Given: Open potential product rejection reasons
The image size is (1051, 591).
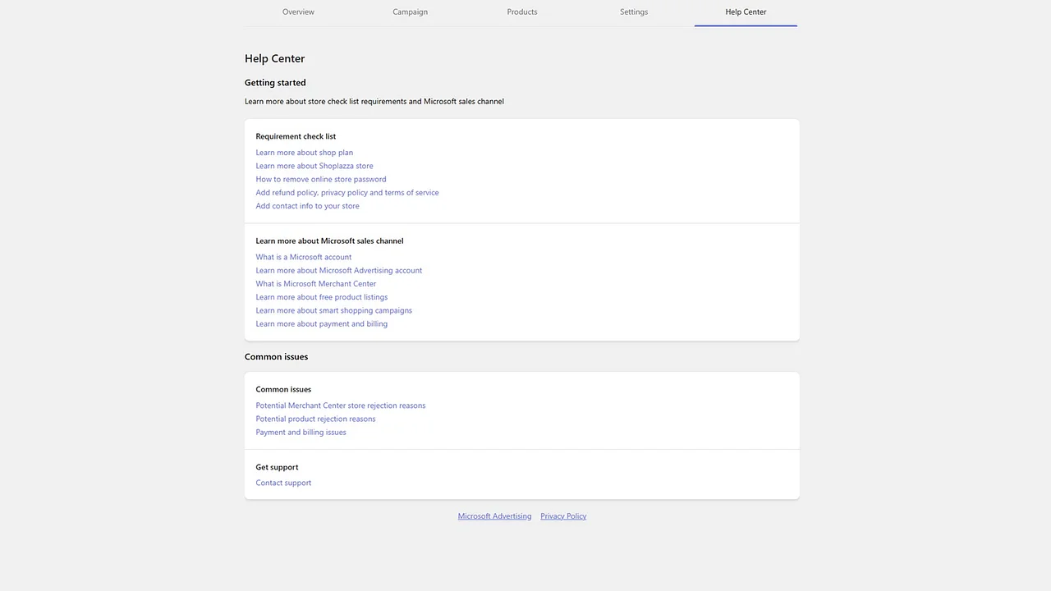Looking at the screenshot, I should point(315,419).
